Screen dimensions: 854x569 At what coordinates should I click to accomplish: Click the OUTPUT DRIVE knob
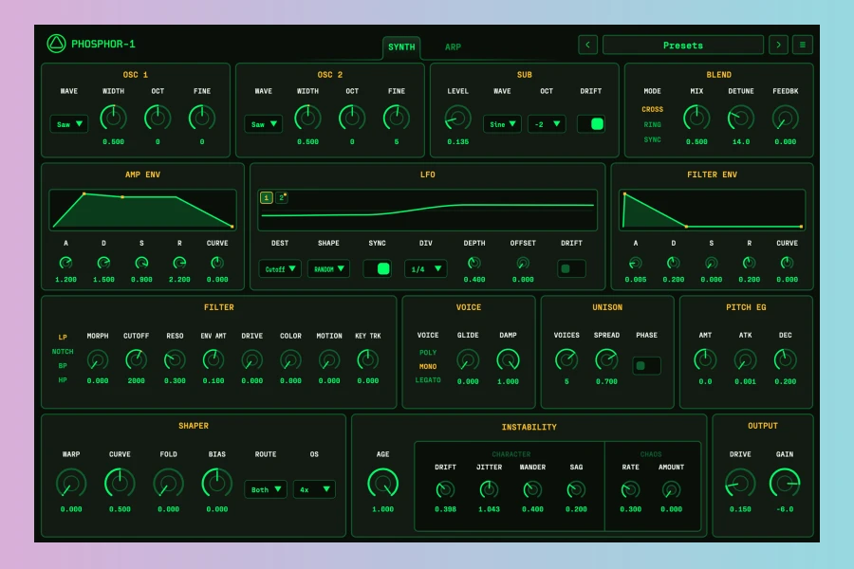pyautogui.click(x=740, y=483)
